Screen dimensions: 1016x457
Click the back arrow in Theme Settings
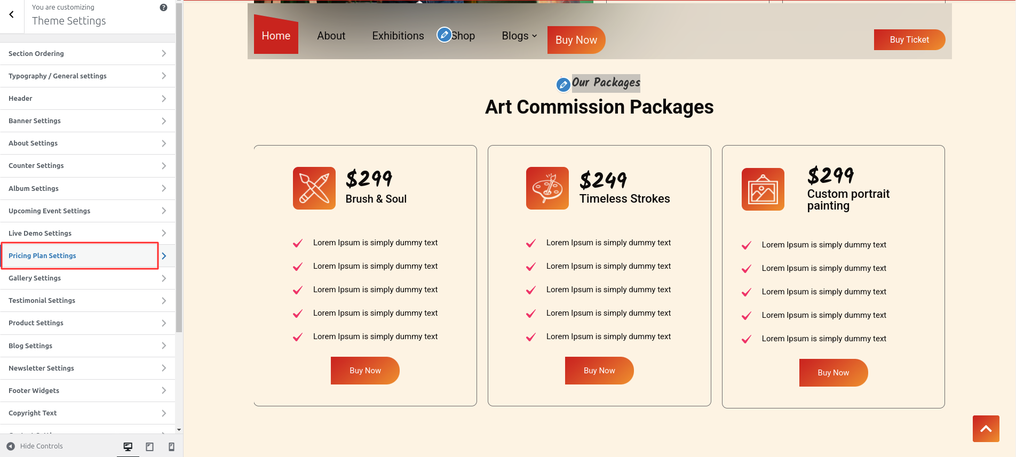[12, 14]
